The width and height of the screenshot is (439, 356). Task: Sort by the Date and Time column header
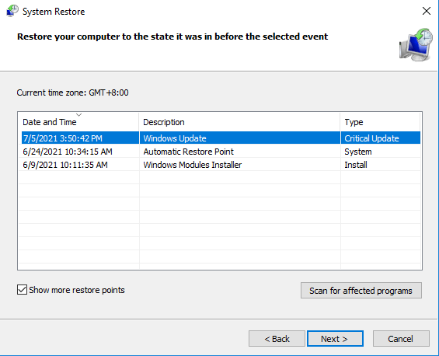click(x=78, y=122)
